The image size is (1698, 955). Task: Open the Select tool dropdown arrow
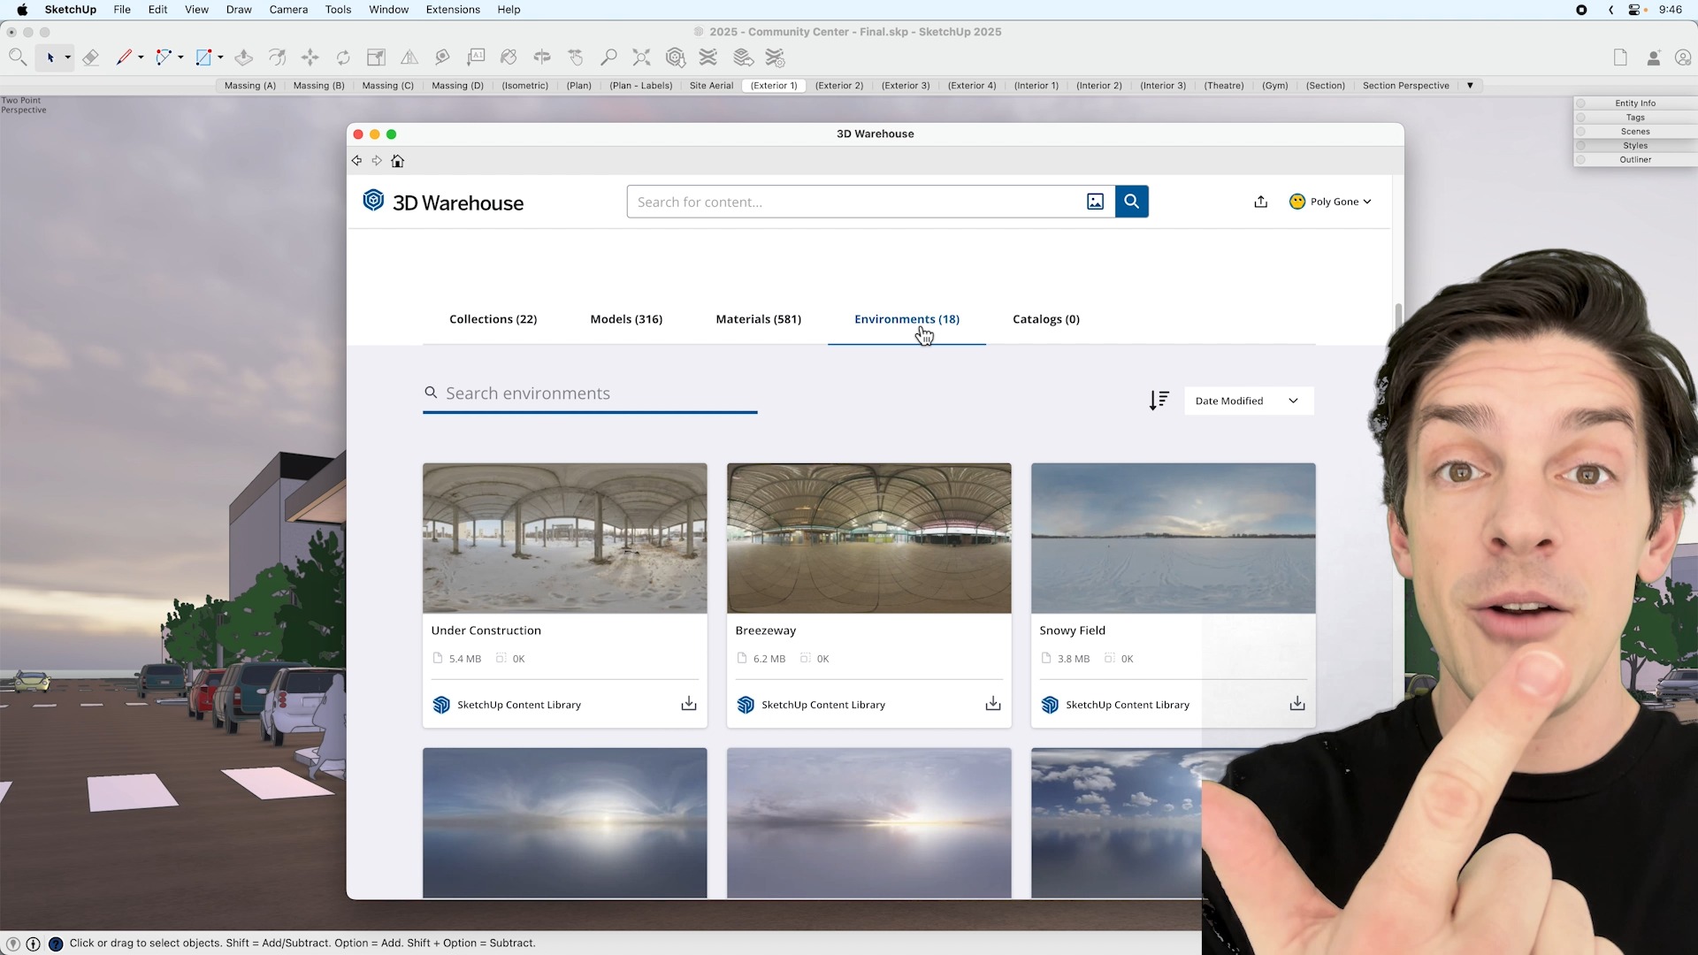click(67, 58)
